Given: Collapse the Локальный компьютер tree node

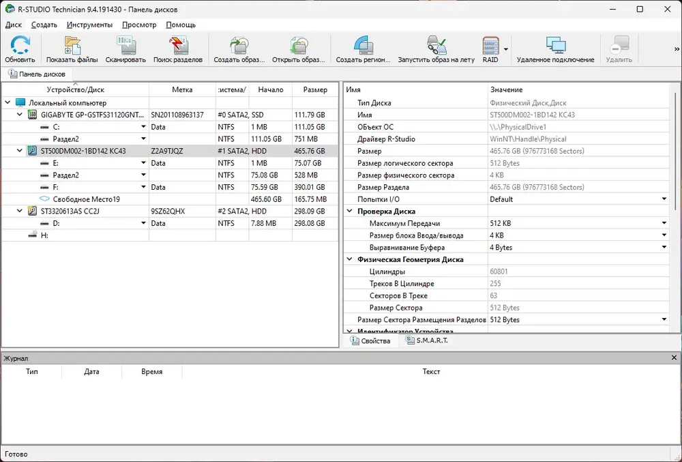Looking at the screenshot, I should tap(8, 102).
